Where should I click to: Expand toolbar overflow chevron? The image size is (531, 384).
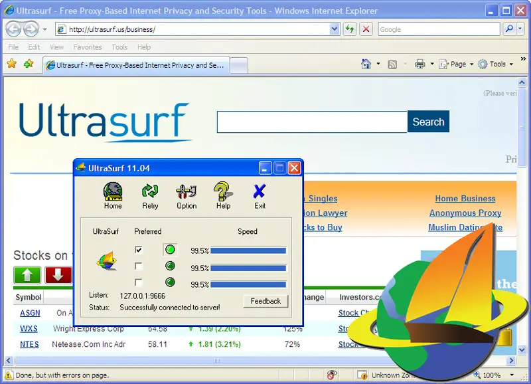[523, 59]
